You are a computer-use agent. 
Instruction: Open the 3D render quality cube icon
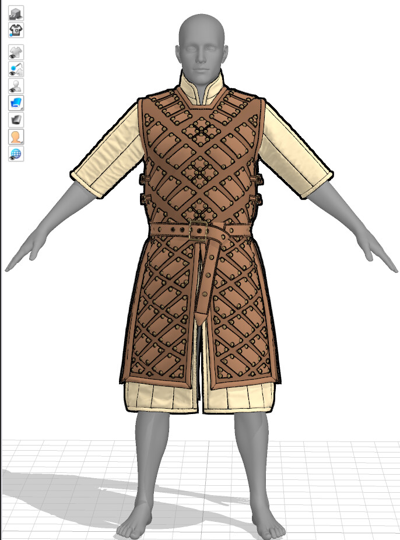[x=16, y=13]
